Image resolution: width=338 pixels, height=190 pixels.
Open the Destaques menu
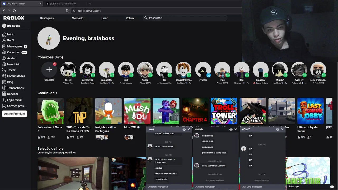(x=47, y=18)
